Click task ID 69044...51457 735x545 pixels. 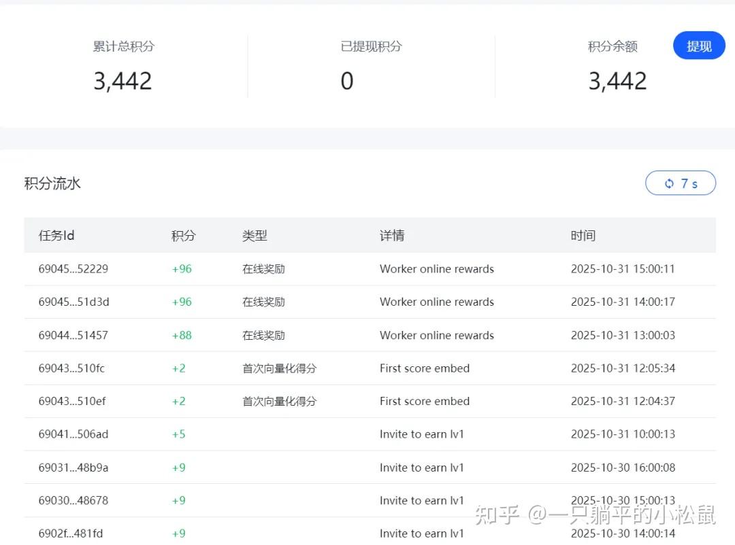tap(73, 335)
